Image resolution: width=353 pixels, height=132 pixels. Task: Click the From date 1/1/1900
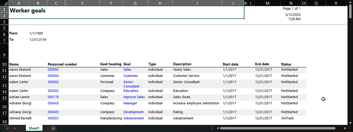[36, 33]
